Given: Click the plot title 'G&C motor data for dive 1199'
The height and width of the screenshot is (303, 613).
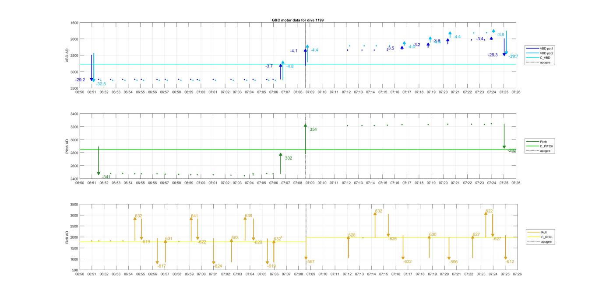Looking at the screenshot, I should point(298,20).
